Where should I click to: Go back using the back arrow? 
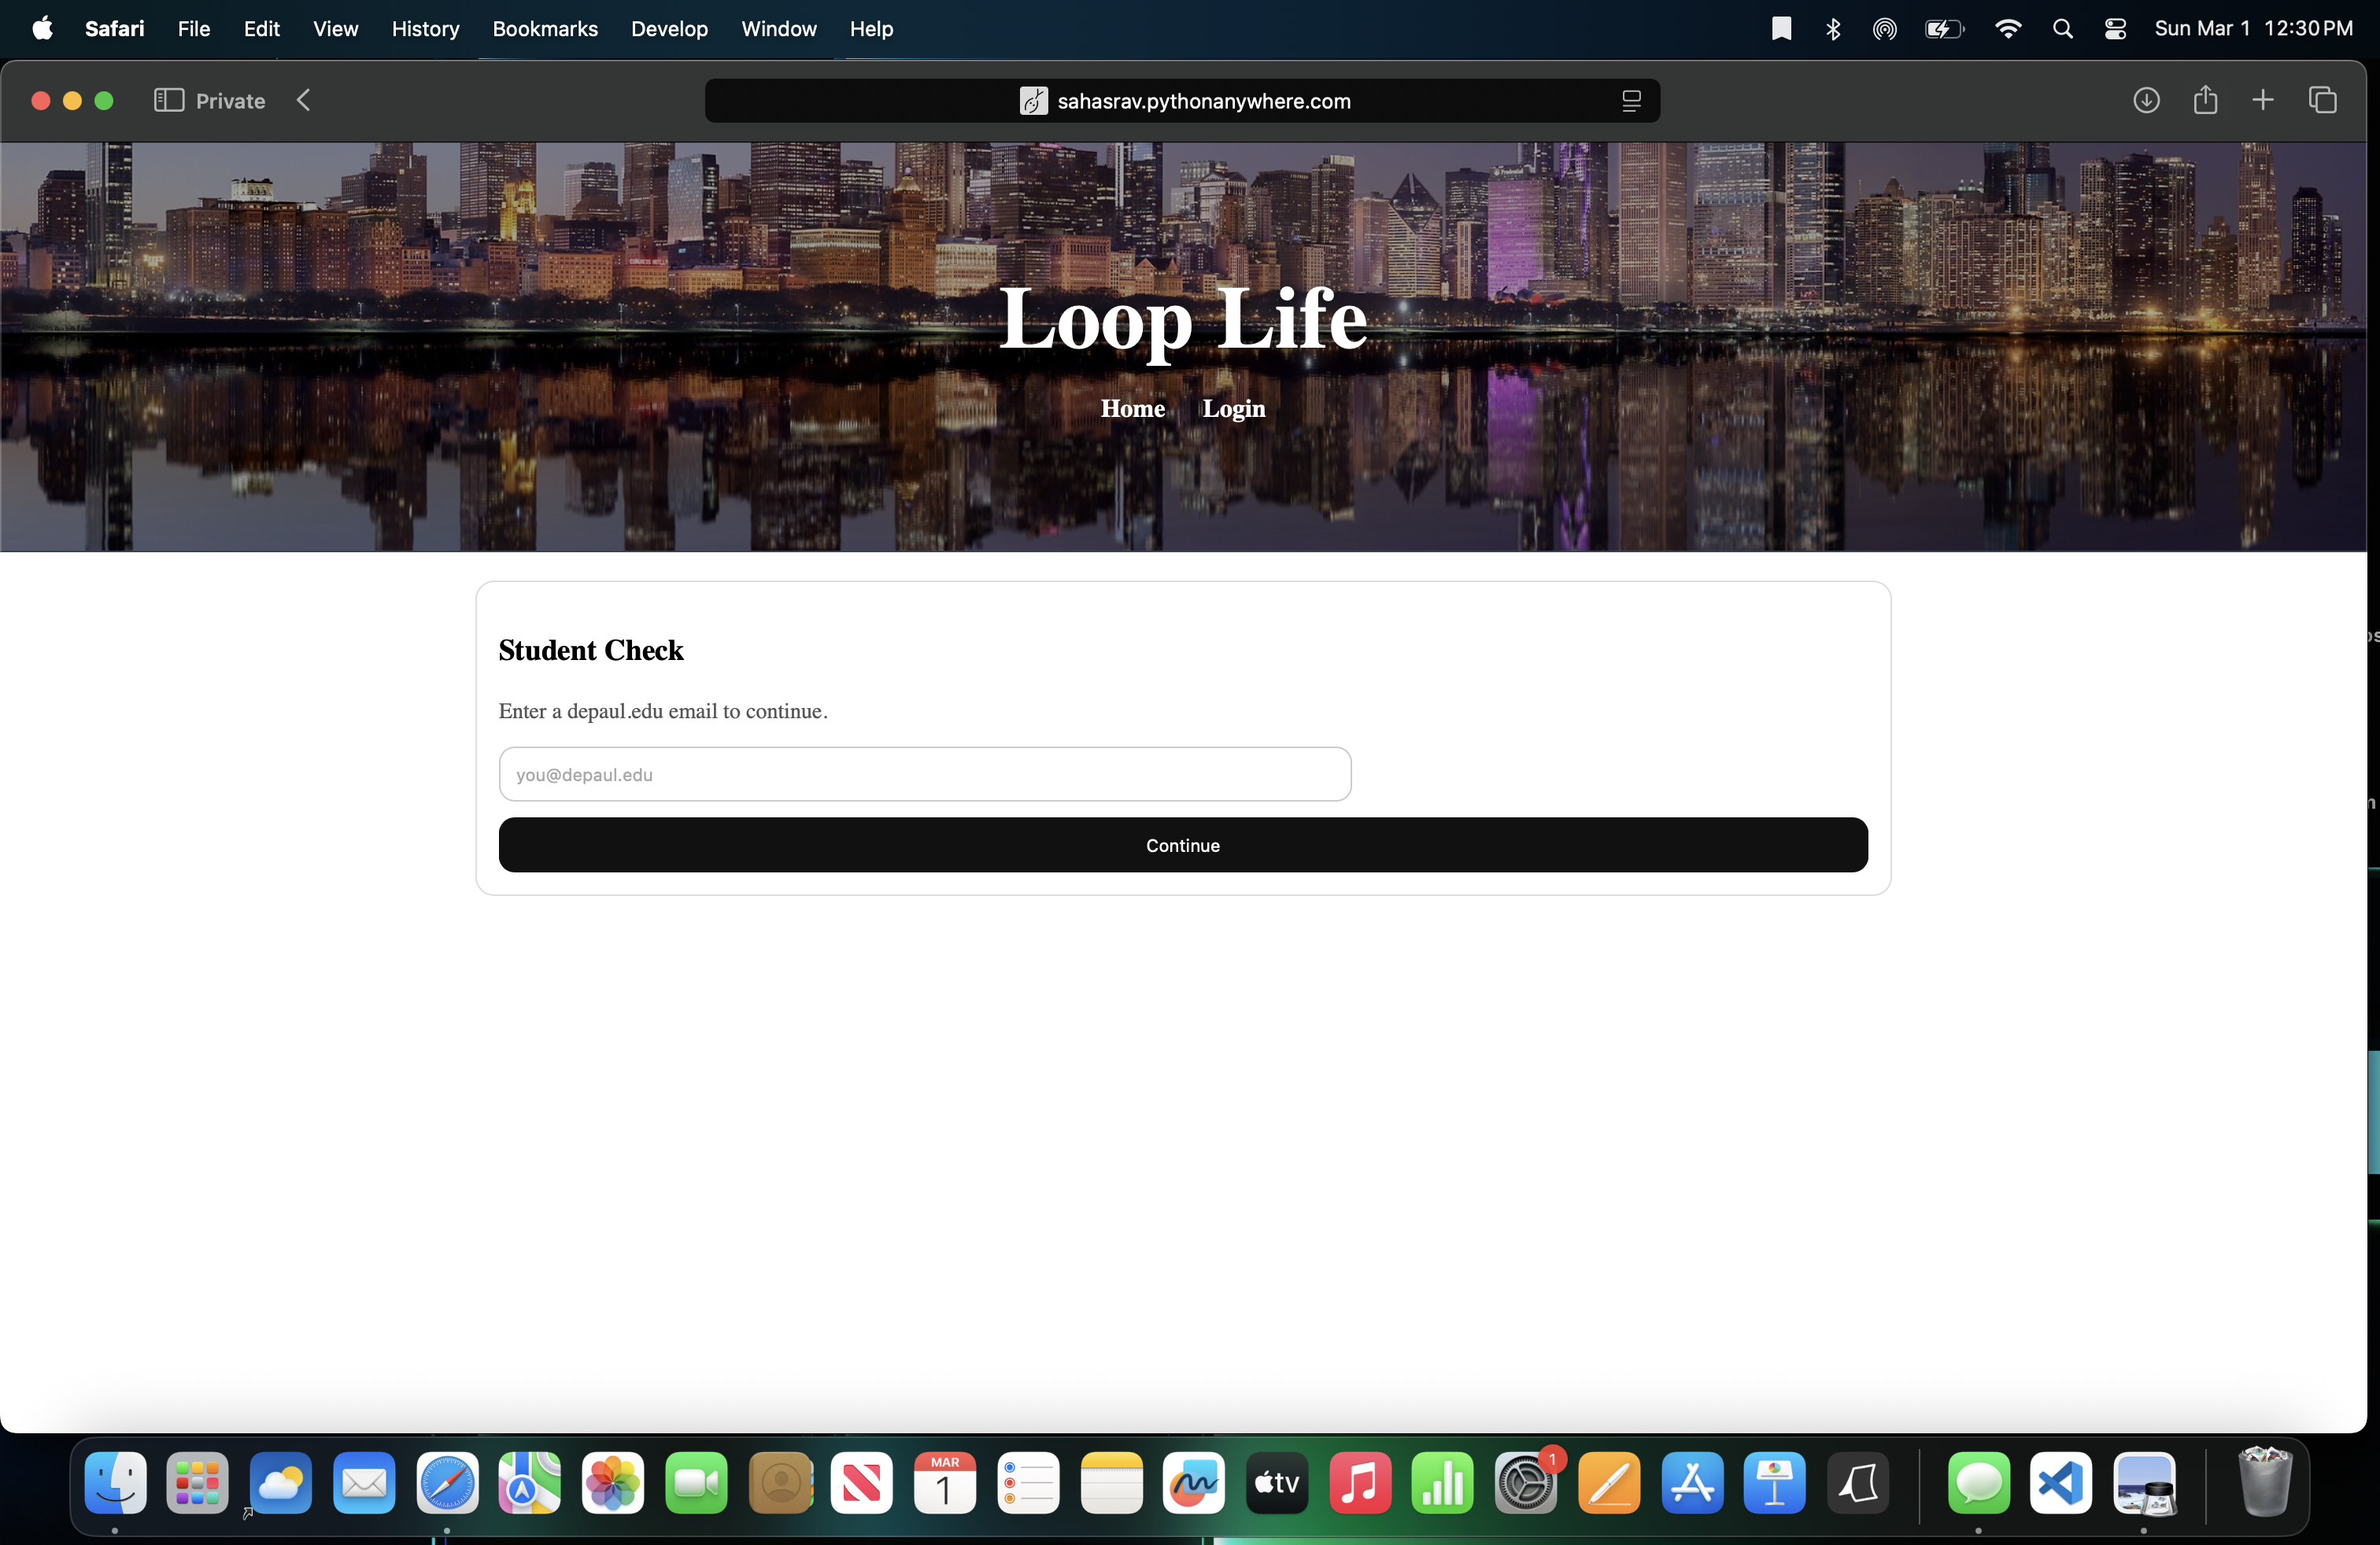pos(304,101)
